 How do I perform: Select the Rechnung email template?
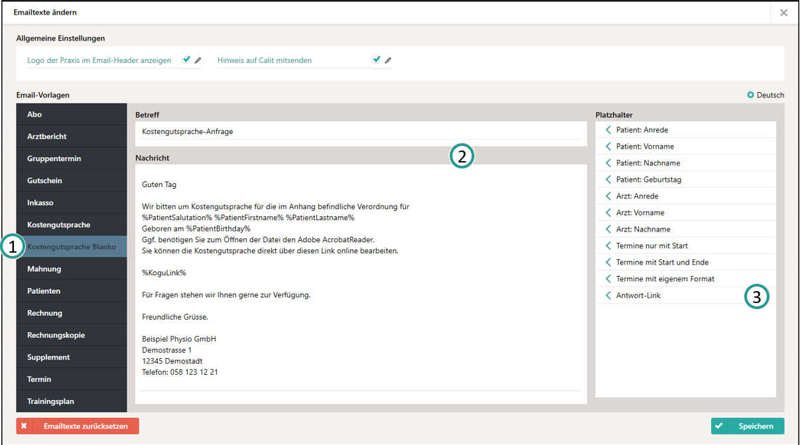(72, 313)
